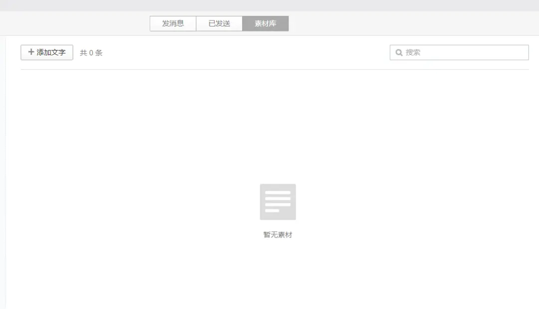Click the blank area above the document icon
The height and width of the screenshot is (309, 539).
(x=277, y=130)
